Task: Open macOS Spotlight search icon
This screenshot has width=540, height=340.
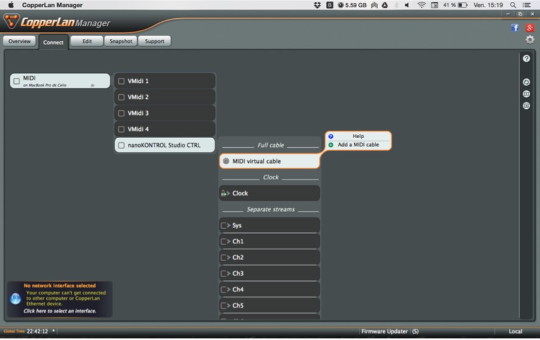Action: pos(514,5)
